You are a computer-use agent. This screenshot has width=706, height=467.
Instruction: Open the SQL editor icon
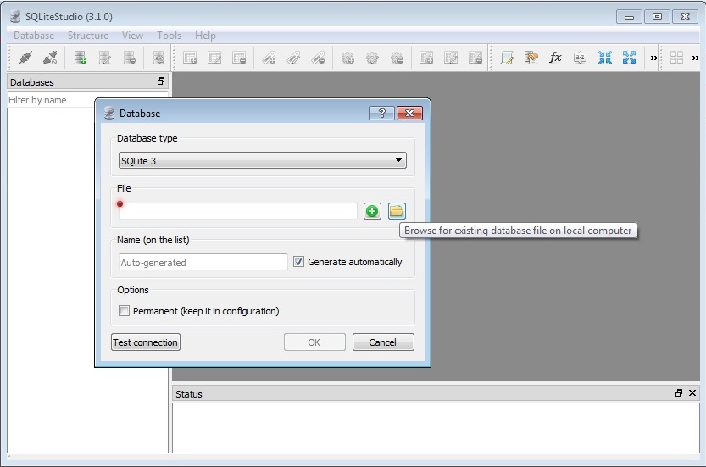point(507,58)
